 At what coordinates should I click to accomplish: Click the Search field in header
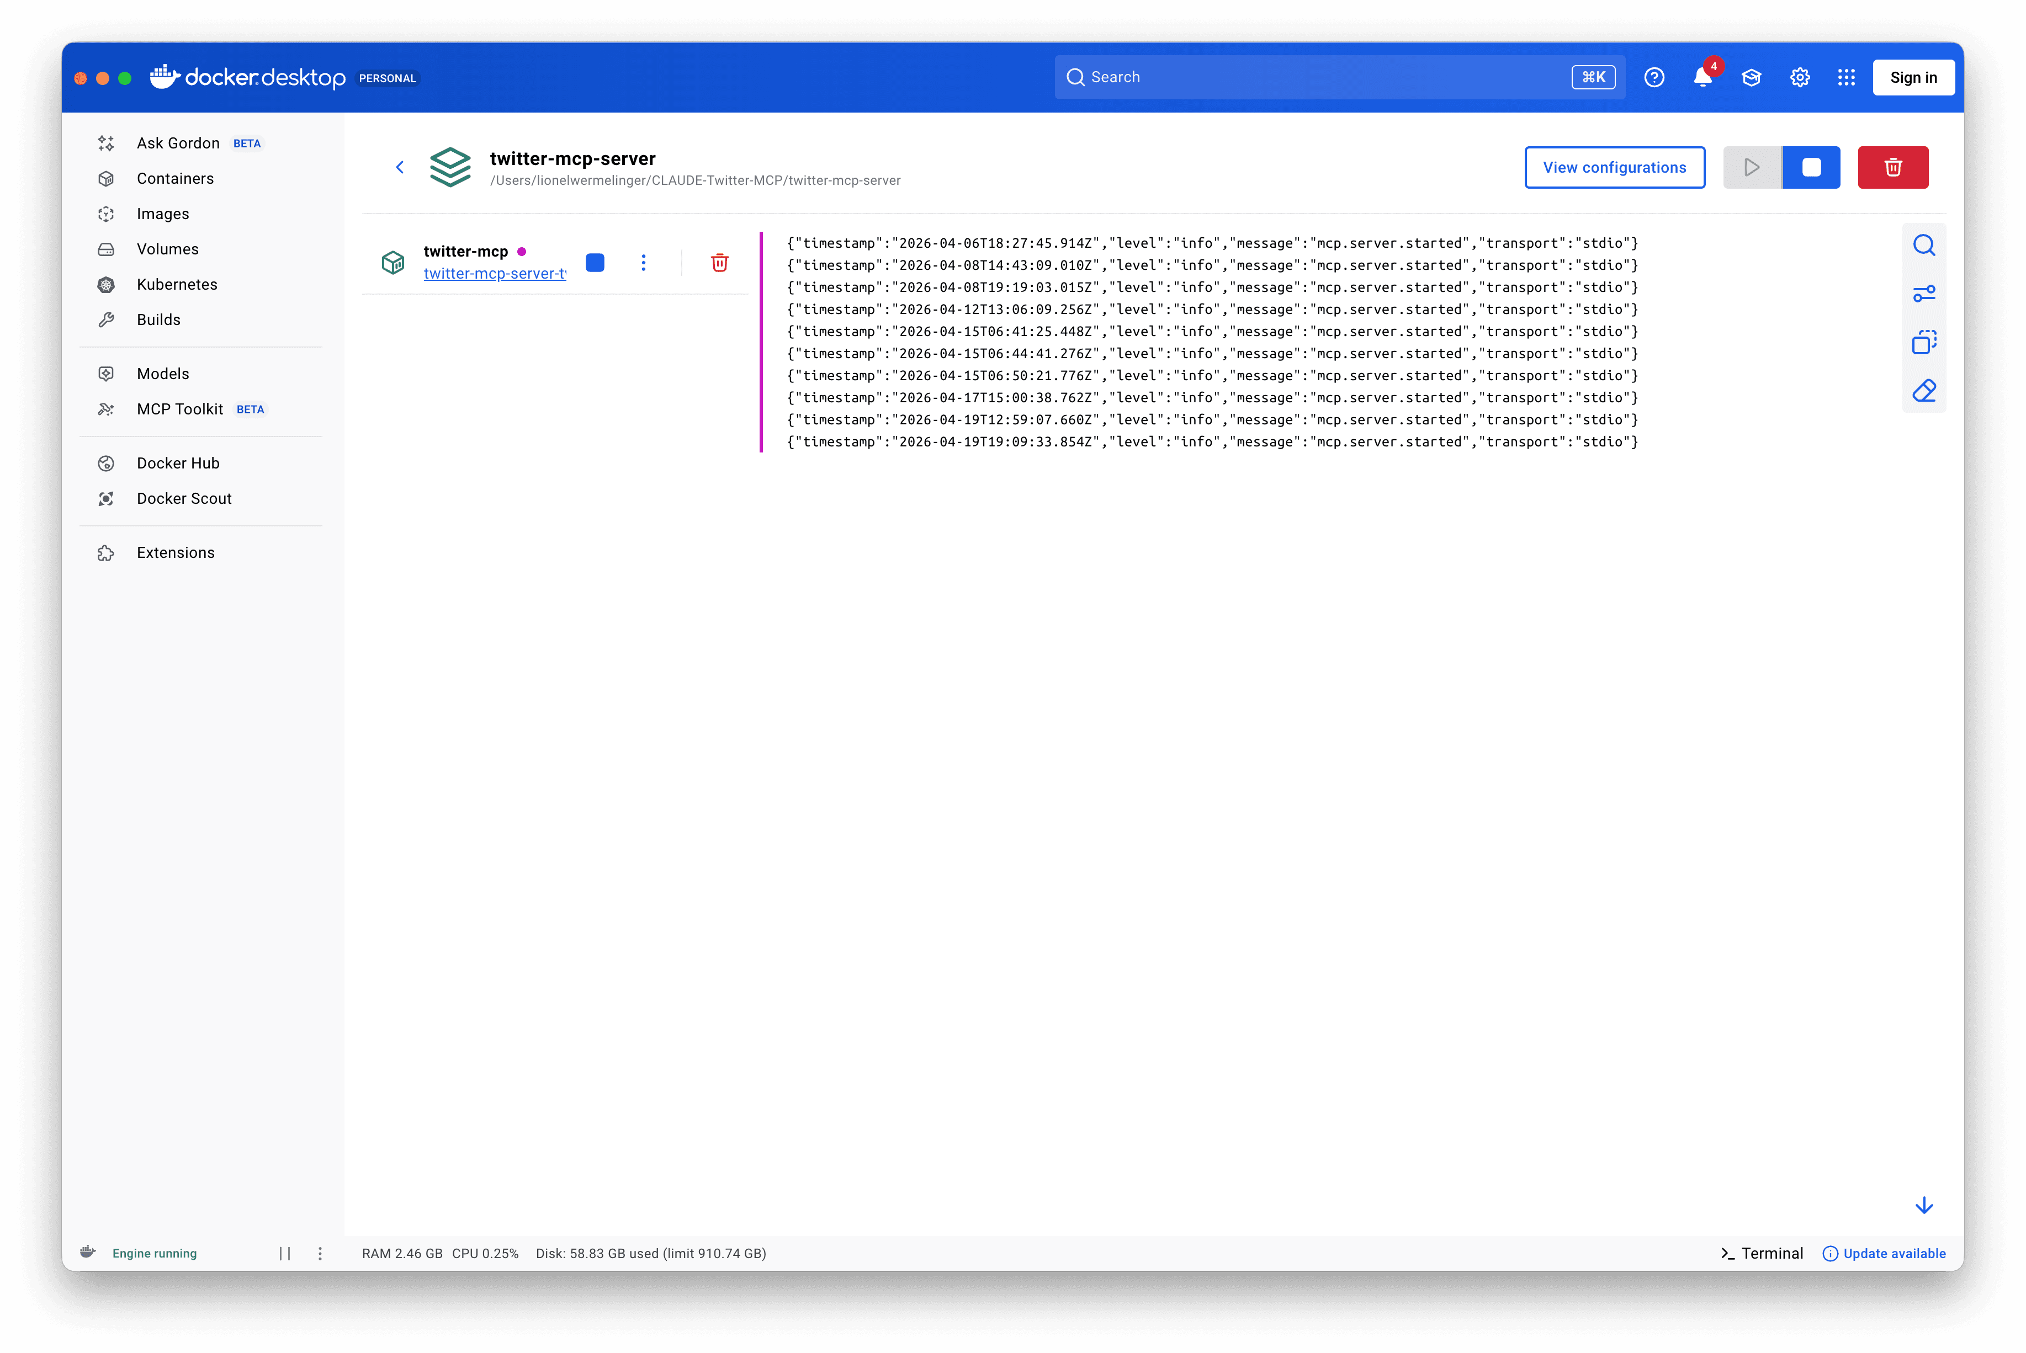point(1339,78)
